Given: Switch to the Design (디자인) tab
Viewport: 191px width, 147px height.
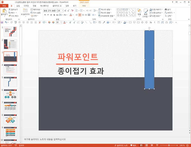Looking at the screenshot, I should pos(26,6).
